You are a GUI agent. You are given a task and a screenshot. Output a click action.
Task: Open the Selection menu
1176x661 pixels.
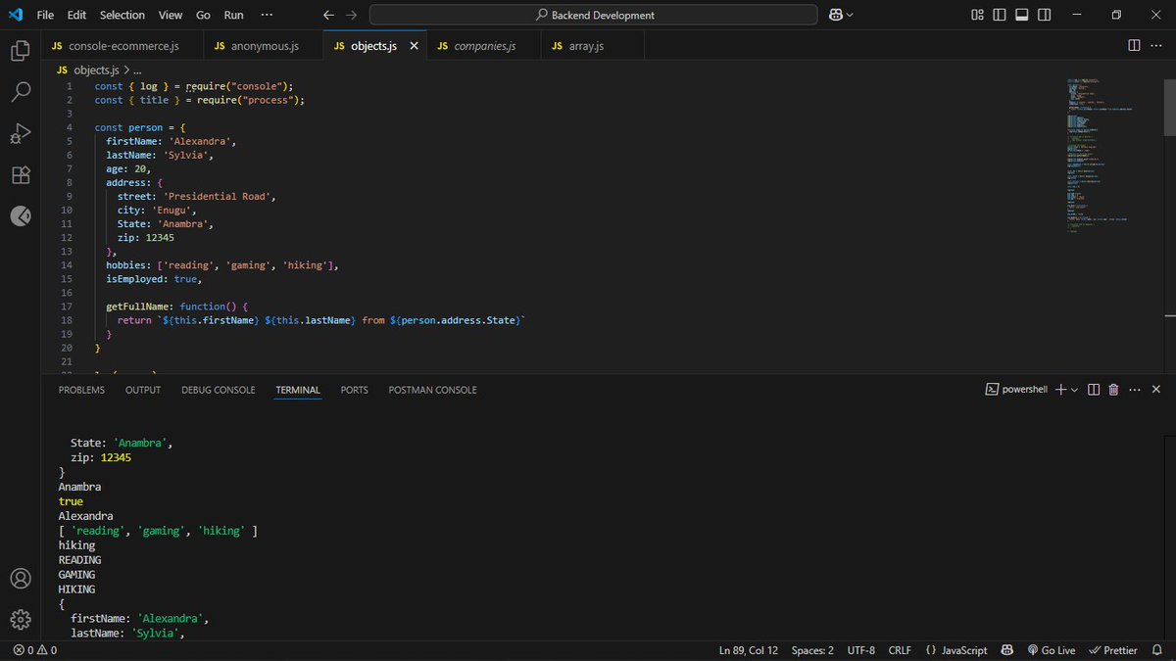point(122,15)
